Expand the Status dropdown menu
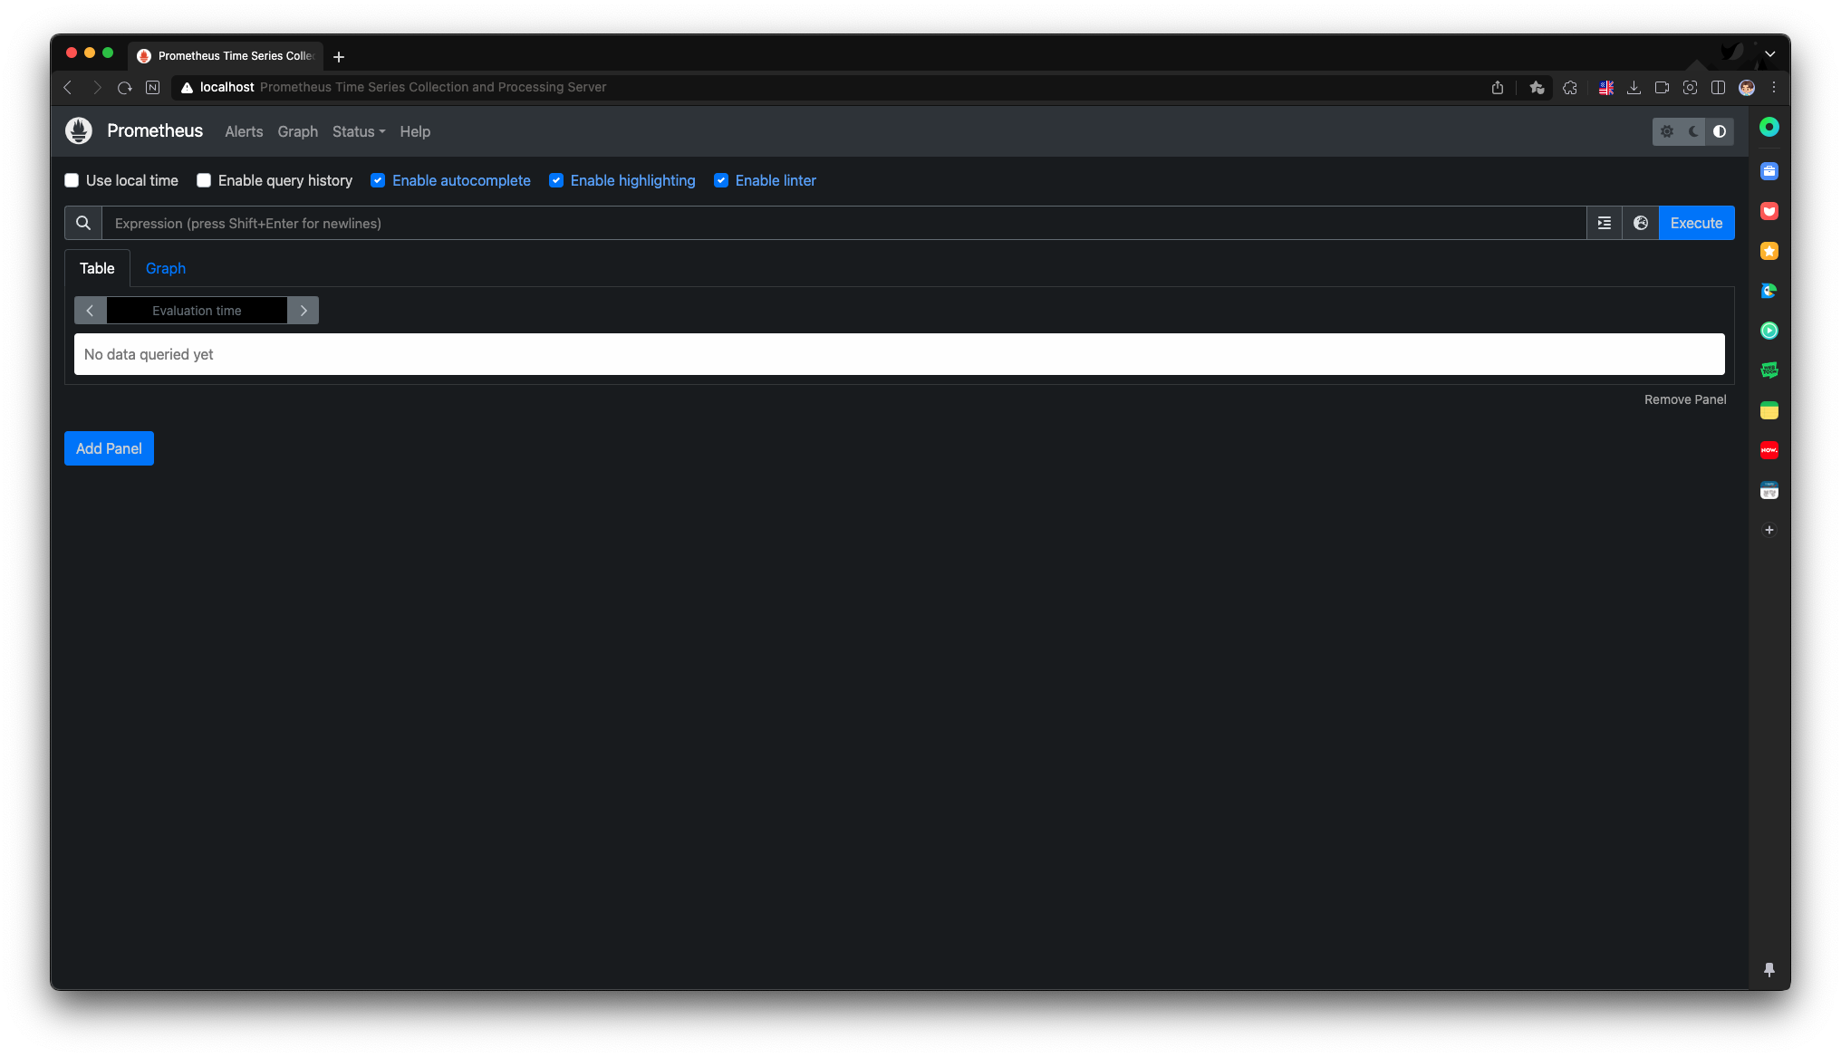 tap(359, 131)
